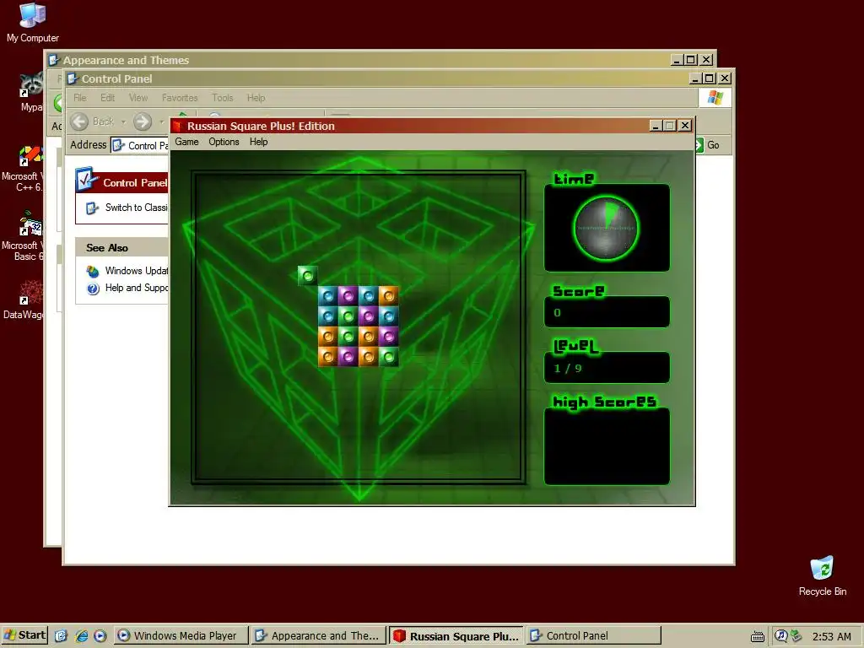Click the Control Panel header checkmark icon

[87, 179]
